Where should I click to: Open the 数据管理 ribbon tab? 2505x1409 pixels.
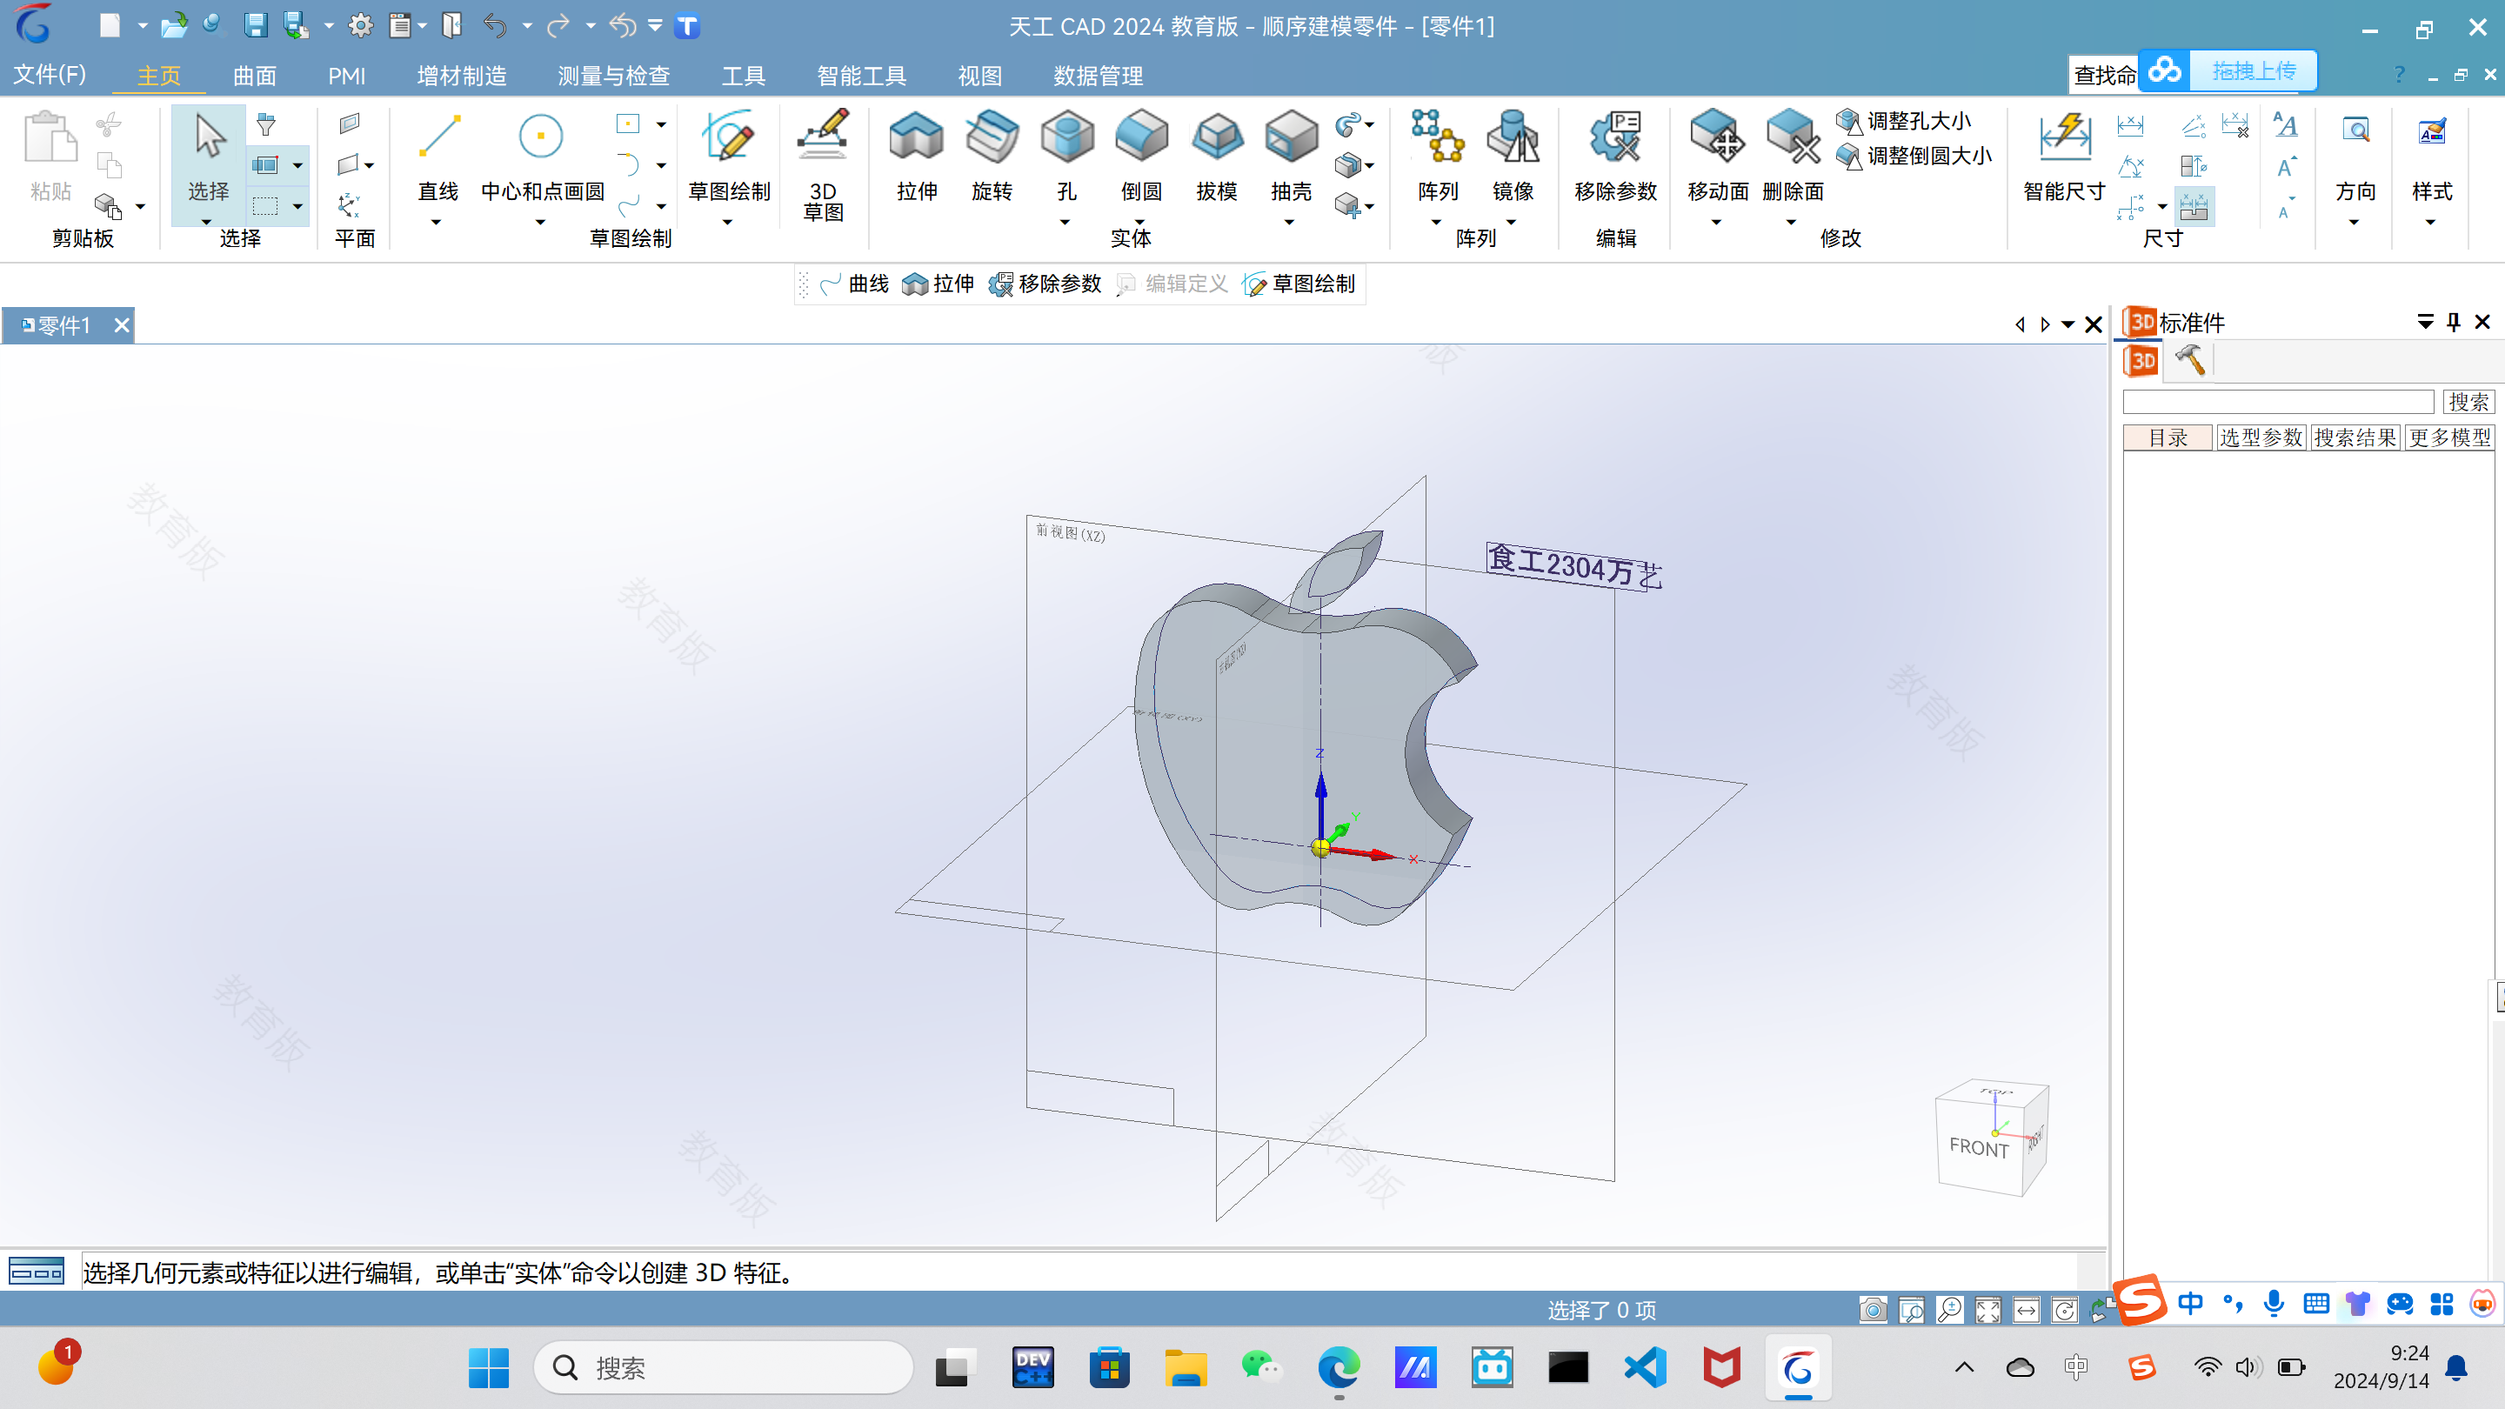point(1098,75)
